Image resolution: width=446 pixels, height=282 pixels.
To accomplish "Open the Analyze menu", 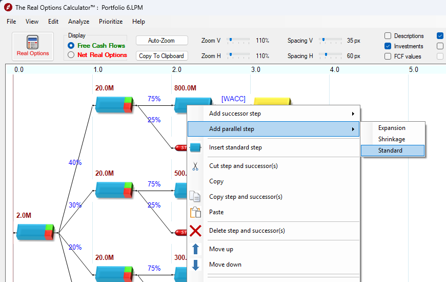I will pos(78,22).
